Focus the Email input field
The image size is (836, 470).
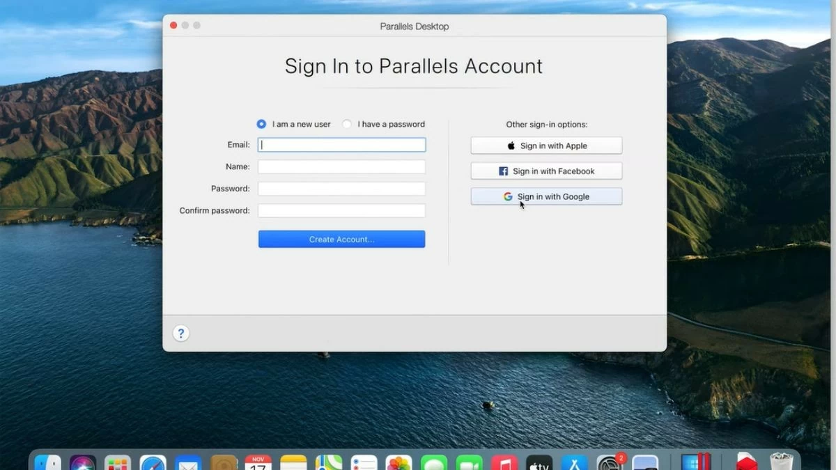341,145
